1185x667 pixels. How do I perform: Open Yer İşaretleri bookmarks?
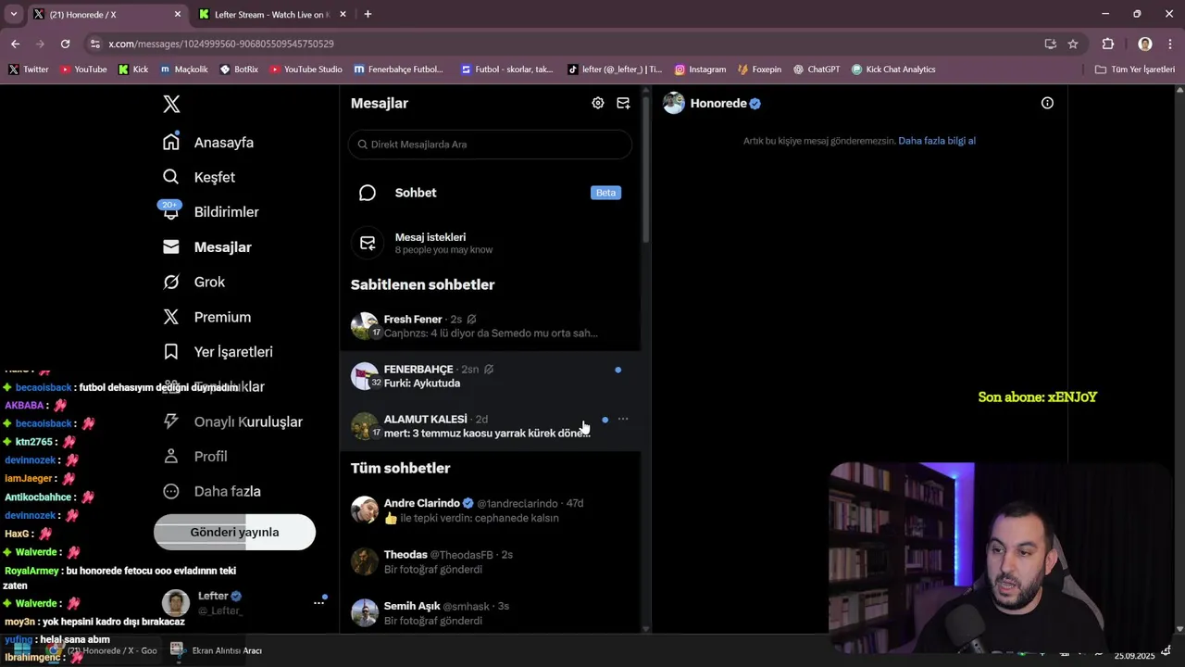tap(218, 352)
